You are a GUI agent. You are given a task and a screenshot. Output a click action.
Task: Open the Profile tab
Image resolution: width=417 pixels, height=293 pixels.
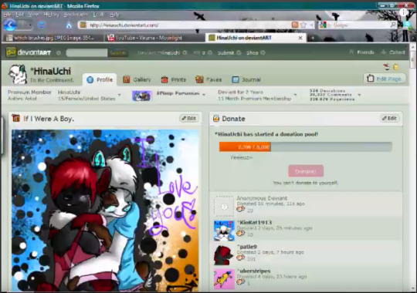pyautogui.click(x=100, y=79)
